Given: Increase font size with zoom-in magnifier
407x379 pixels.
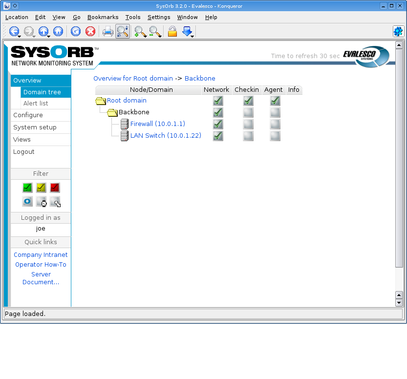Looking at the screenshot, I should (x=140, y=31).
